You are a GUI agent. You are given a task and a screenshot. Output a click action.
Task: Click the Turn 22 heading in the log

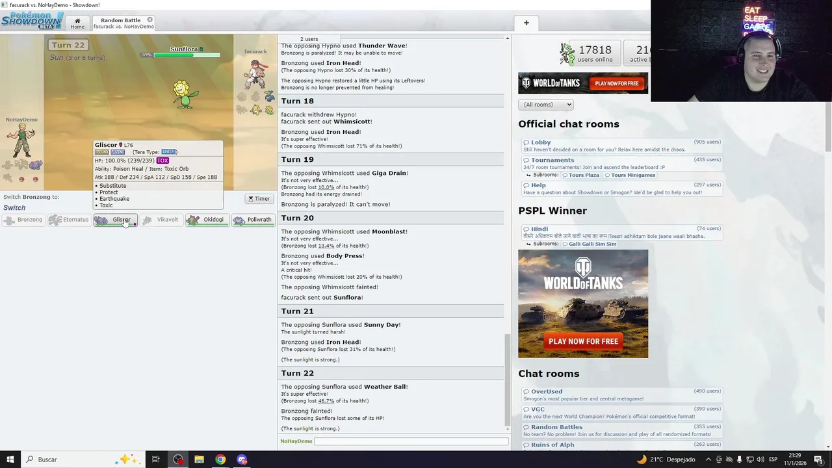pyautogui.click(x=298, y=373)
